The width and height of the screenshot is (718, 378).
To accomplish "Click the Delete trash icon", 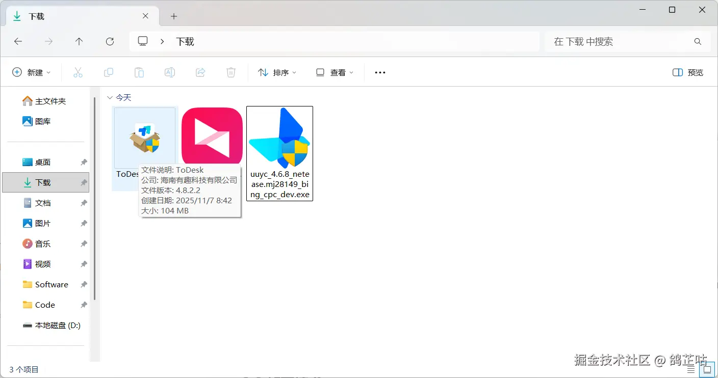I will click(231, 73).
